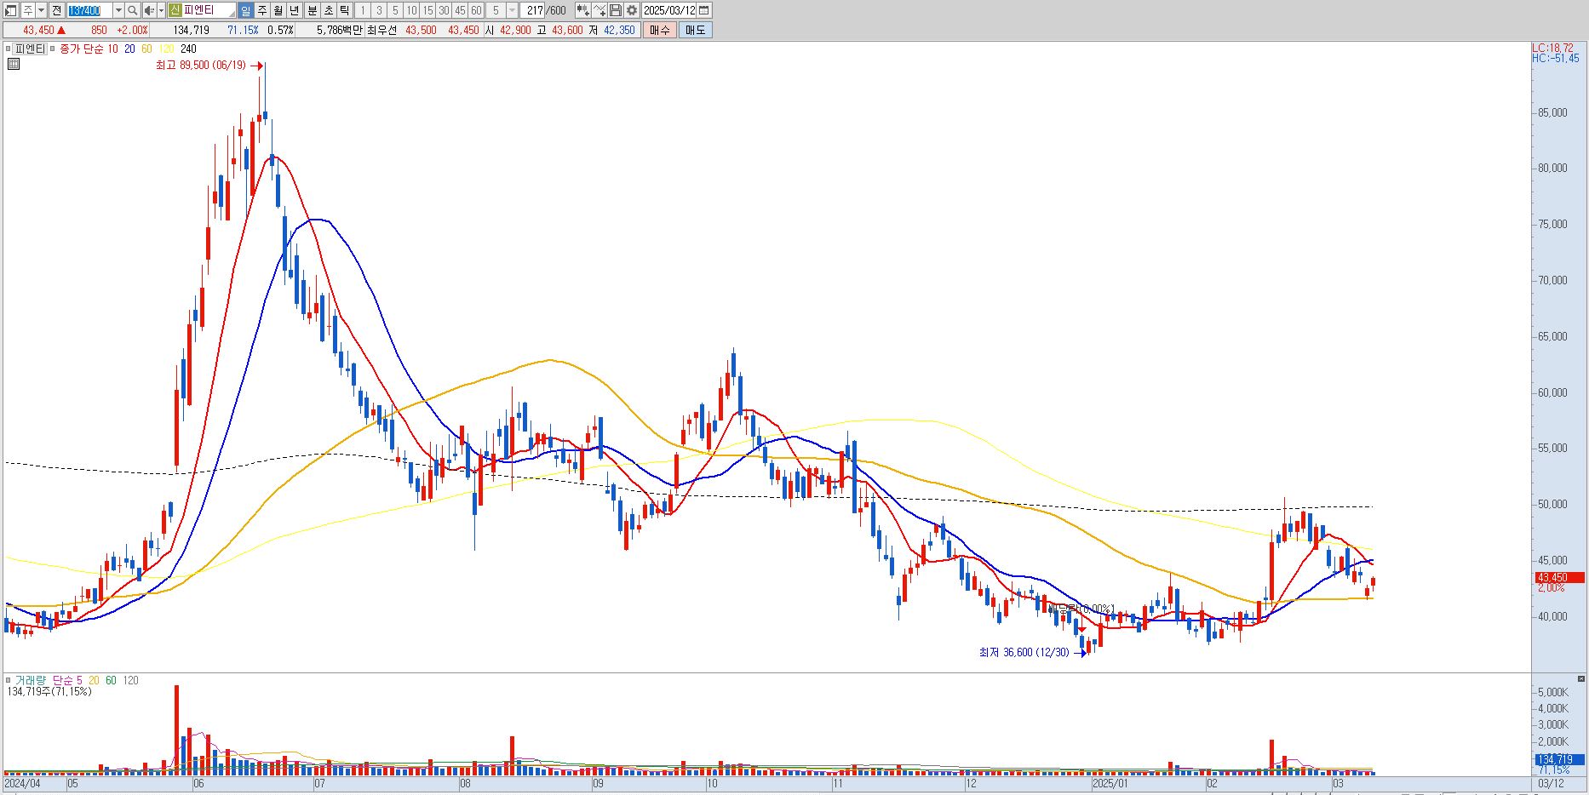Select the 일 daily period tab

245,10
